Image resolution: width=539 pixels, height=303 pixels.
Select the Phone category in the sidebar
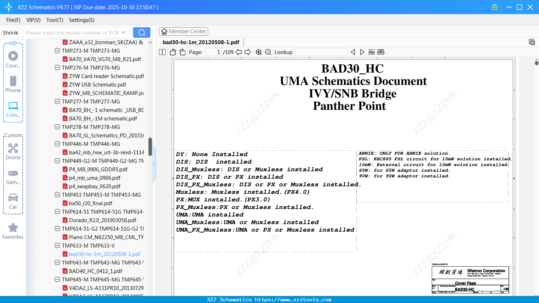coord(13,84)
